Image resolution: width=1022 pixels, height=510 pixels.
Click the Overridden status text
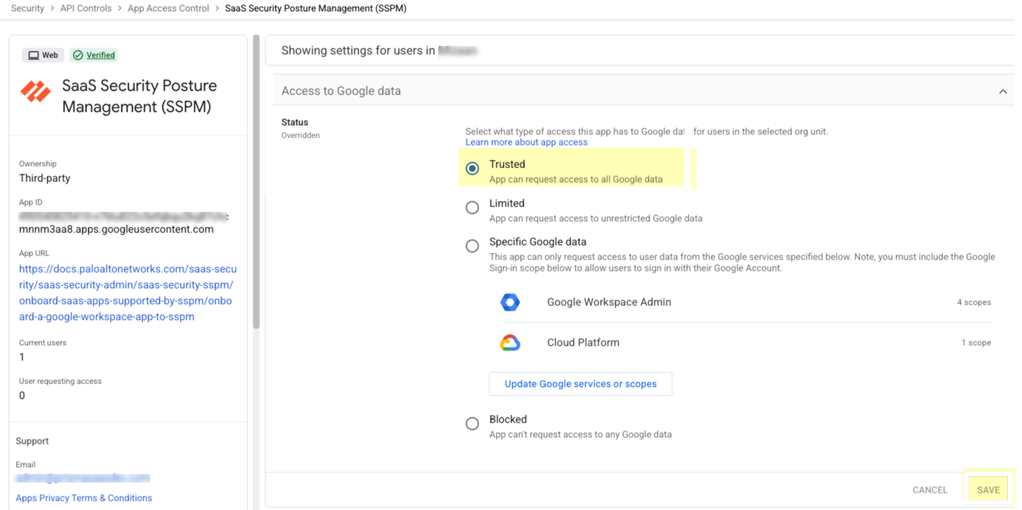pyautogui.click(x=300, y=136)
